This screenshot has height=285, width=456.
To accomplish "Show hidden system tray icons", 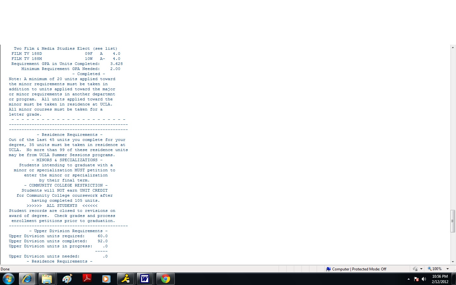I will [x=408, y=279].
